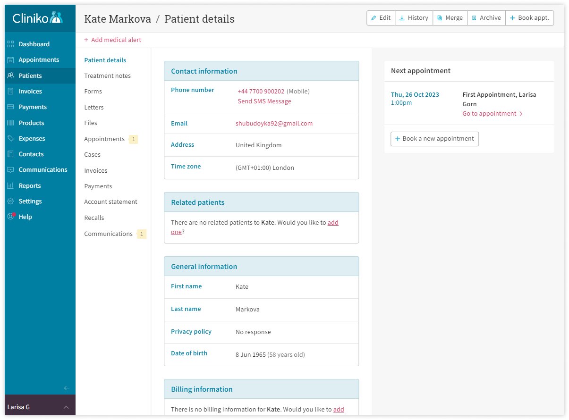Open Help with the notification dot icon

pos(11,217)
